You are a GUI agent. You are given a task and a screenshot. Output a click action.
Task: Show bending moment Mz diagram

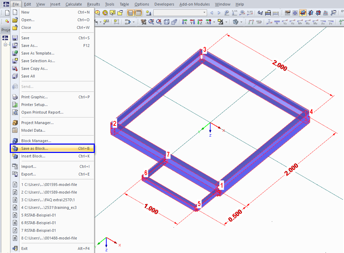(x=315, y=22)
